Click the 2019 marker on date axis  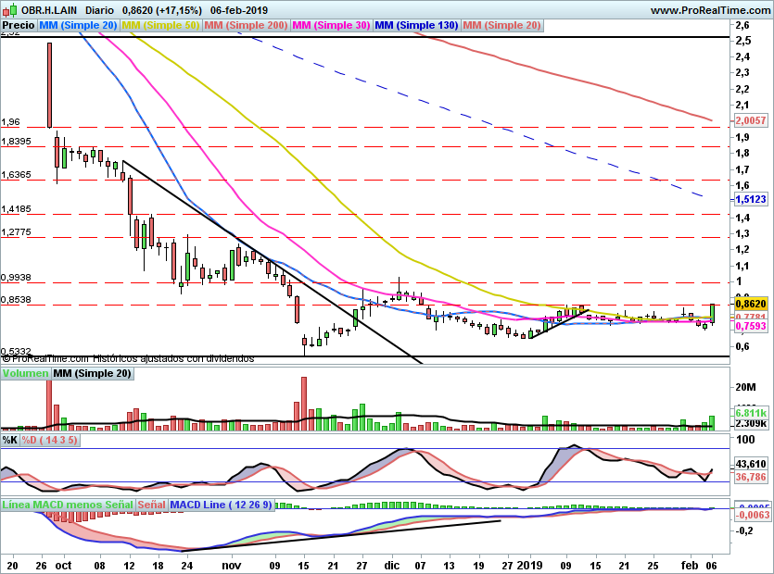pyautogui.click(x=529, y=564)
